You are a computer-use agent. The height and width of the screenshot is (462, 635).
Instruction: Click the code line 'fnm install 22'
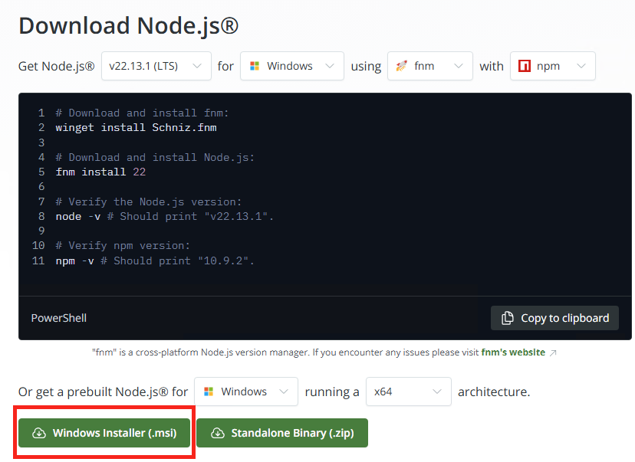click(x=100, y=172)
